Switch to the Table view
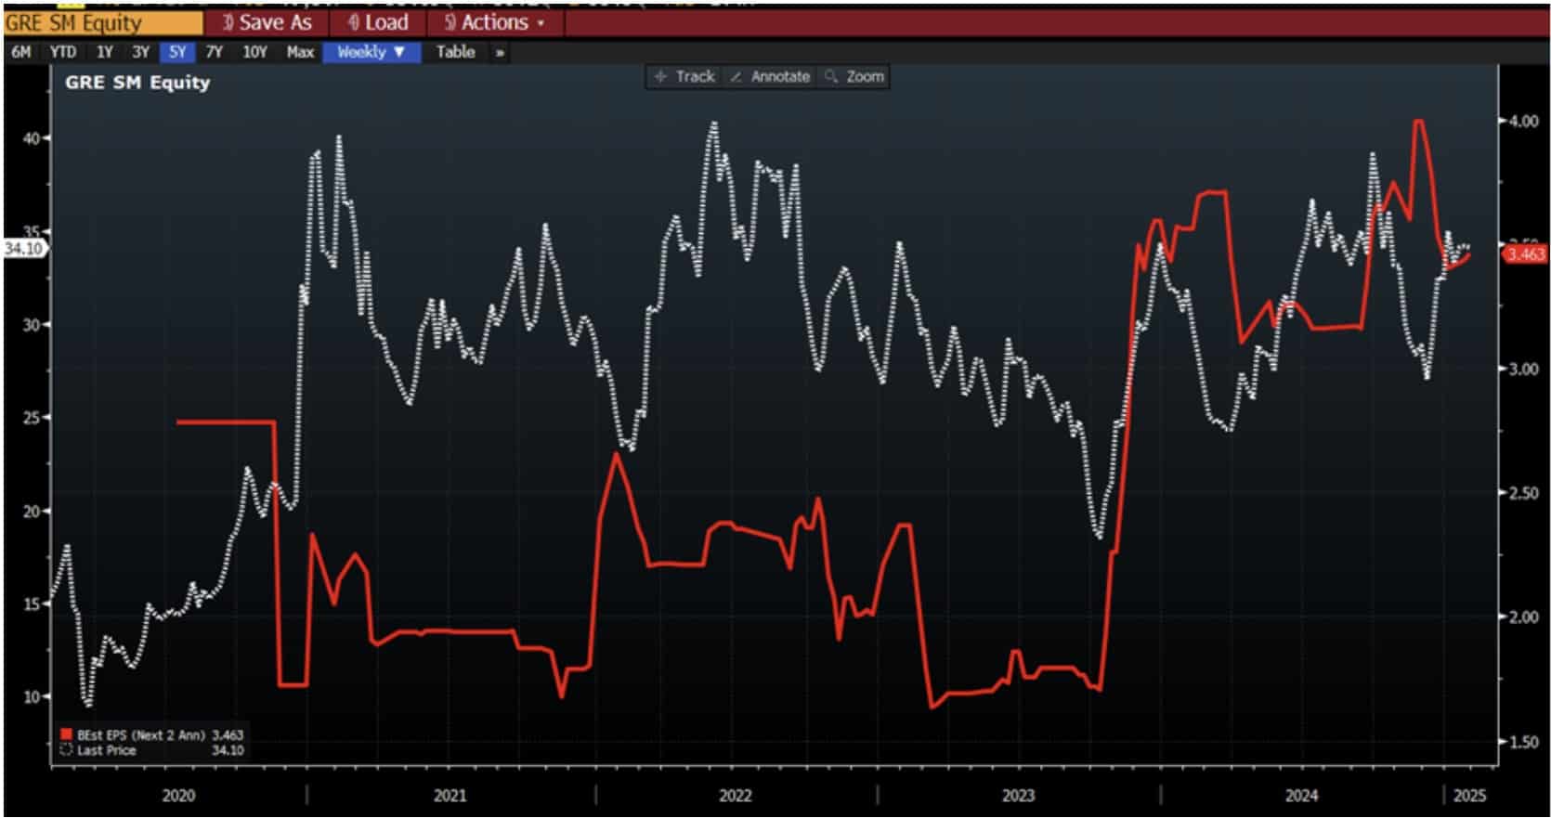 [455, 53]
